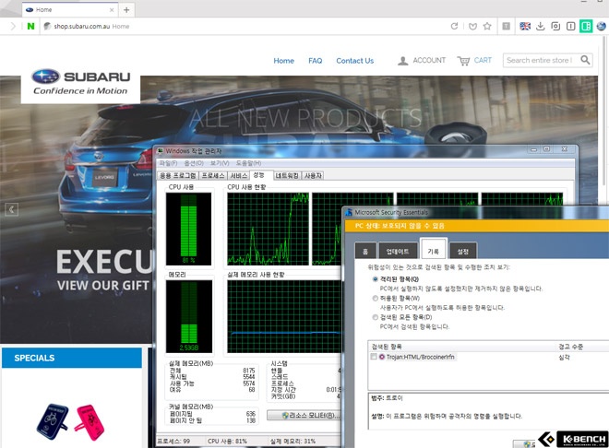Open the downloads arrow icon in toolbar

540,27
